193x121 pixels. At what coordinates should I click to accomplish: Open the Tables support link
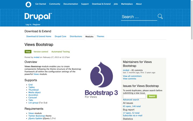[x=32, y=87]
